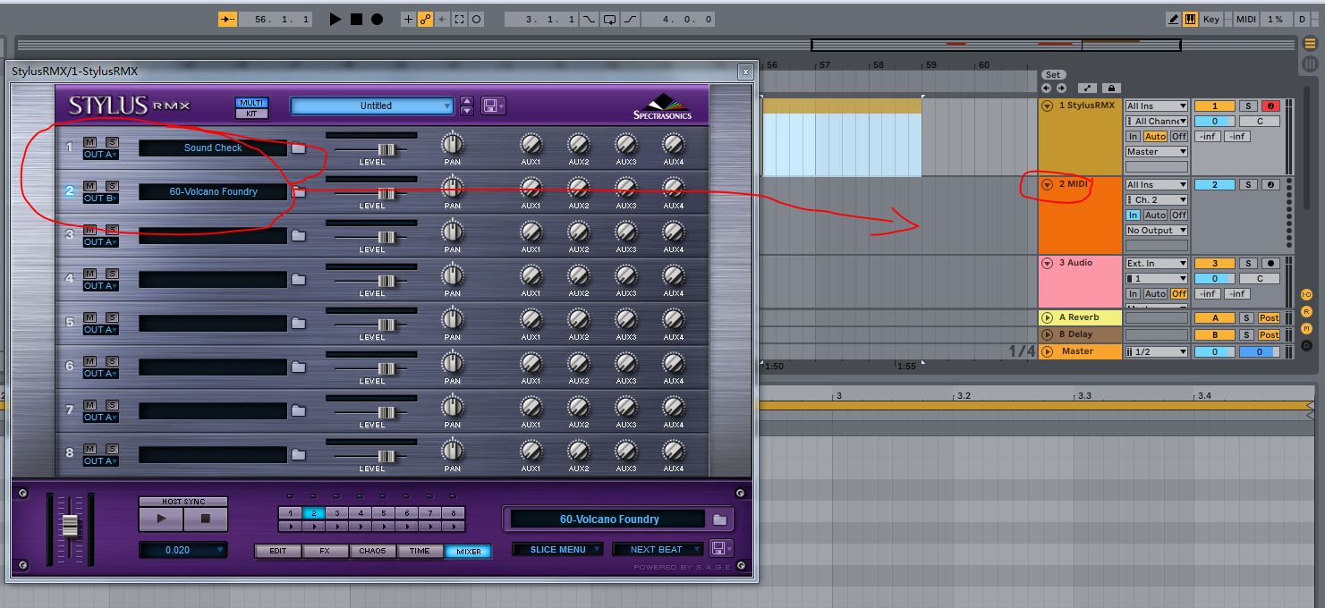Switch to the TIME page in Stylus RMX
1325x608 pixels.
(x=420, y=551)
